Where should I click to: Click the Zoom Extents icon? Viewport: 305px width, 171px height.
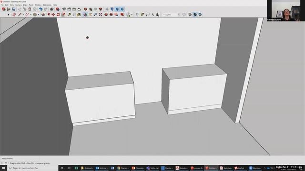tap(100, 15)
